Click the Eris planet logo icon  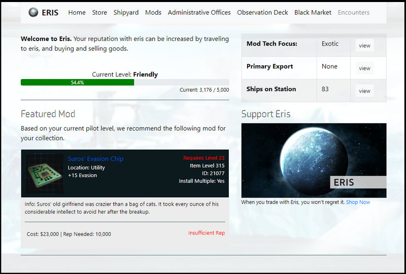[x=33, y=12]
